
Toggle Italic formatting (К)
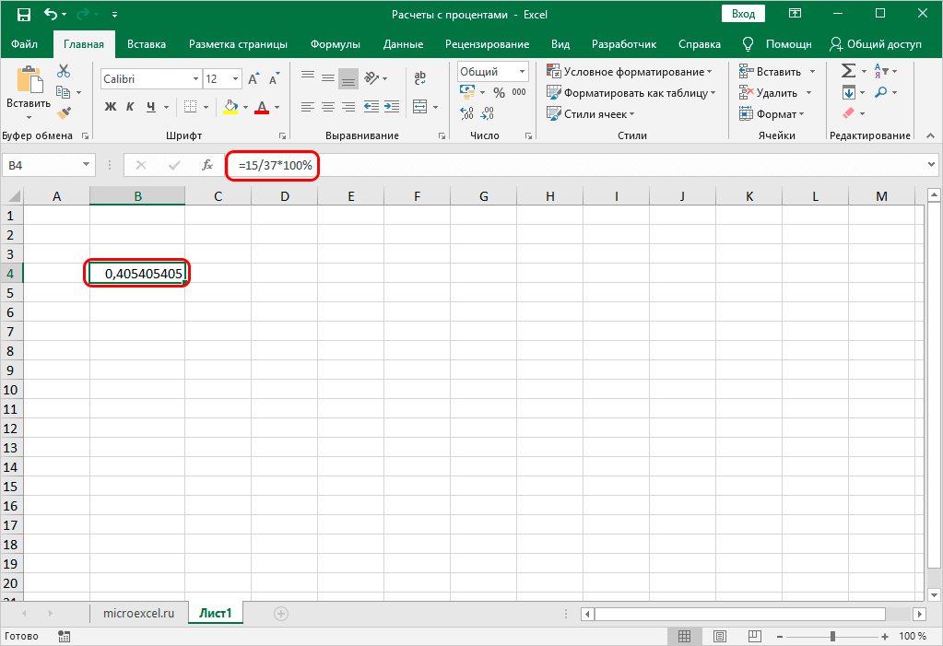coord(131,107)
